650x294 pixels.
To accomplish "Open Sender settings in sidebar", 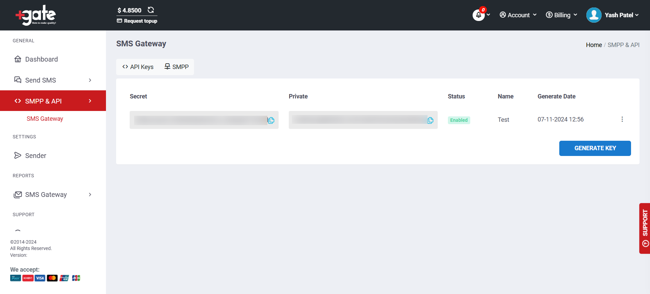I will point(36,156).
